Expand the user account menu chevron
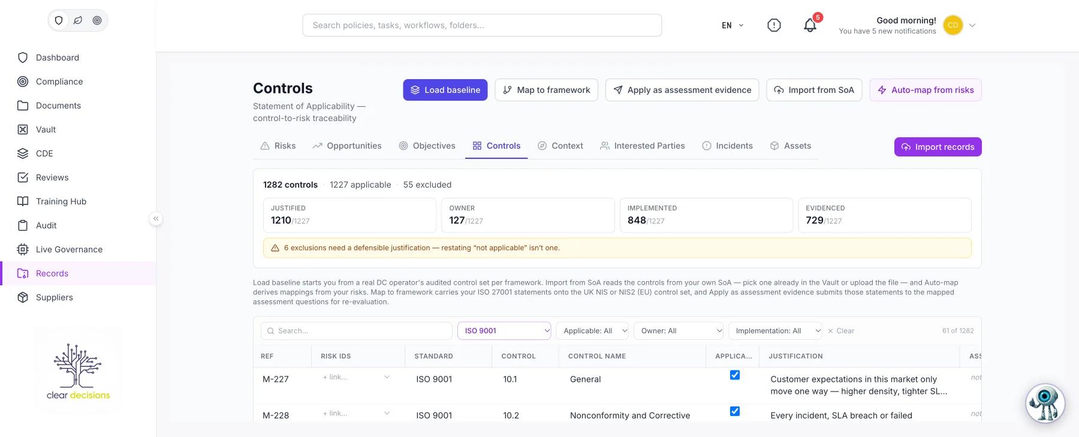Screen dimensions: 1079x437 972,25
